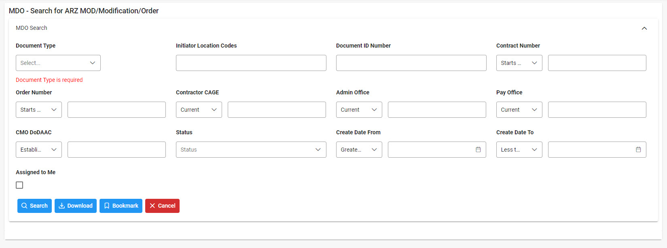
Task: Open Contract Number Starts With operator dropdown
Action: pos(519,63)
